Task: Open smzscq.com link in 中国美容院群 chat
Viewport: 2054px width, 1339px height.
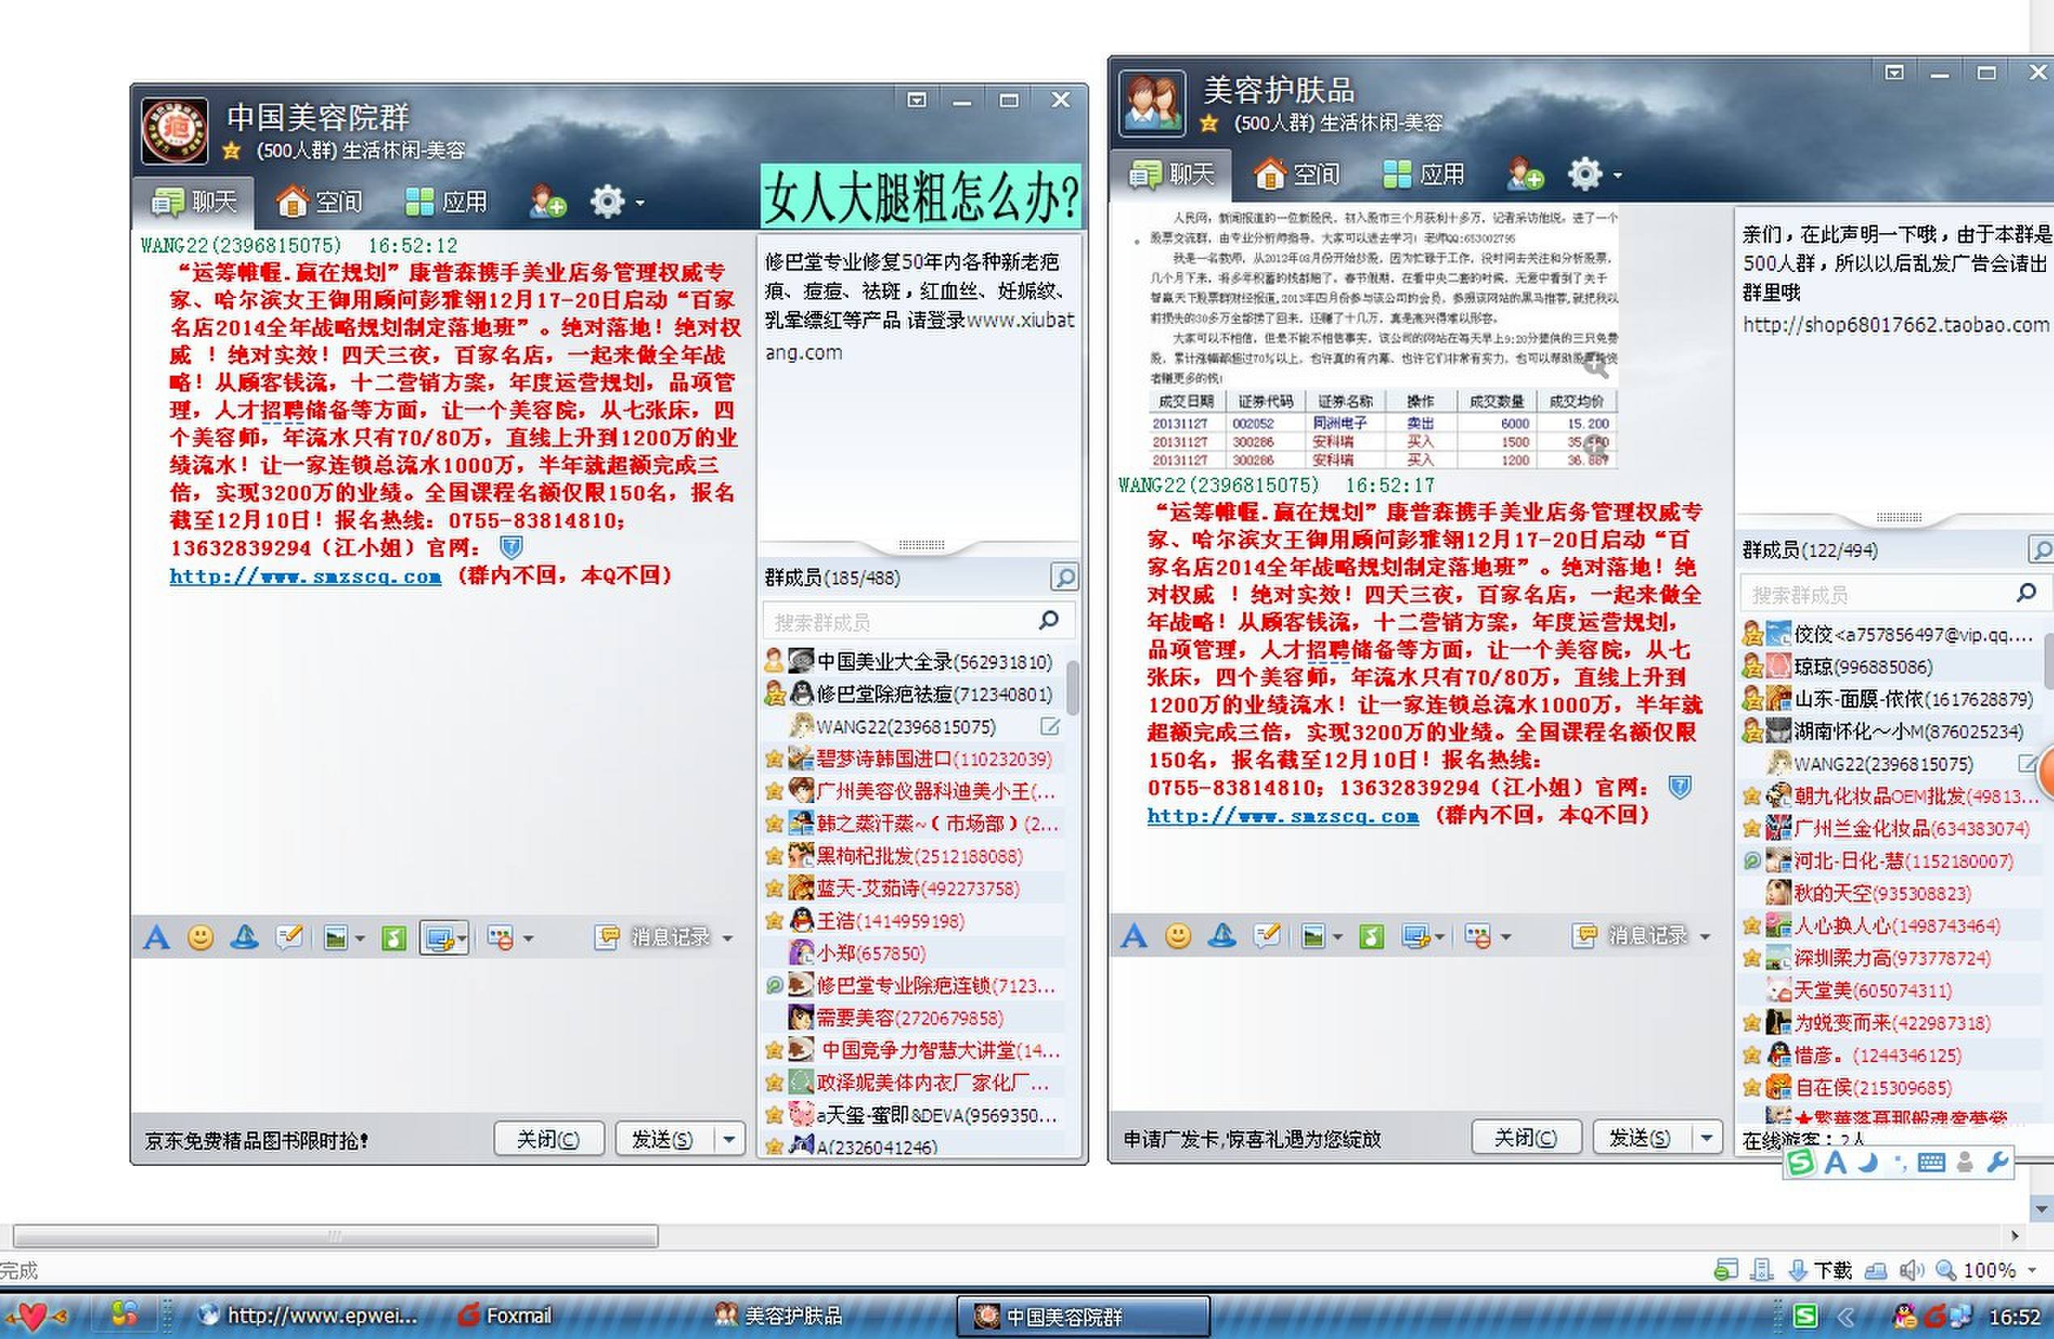Action: (x=306, y=576)
